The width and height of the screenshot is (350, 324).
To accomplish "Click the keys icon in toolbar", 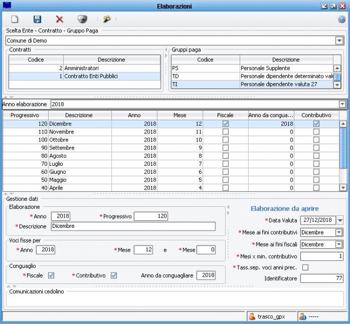I will click(107, 19).
